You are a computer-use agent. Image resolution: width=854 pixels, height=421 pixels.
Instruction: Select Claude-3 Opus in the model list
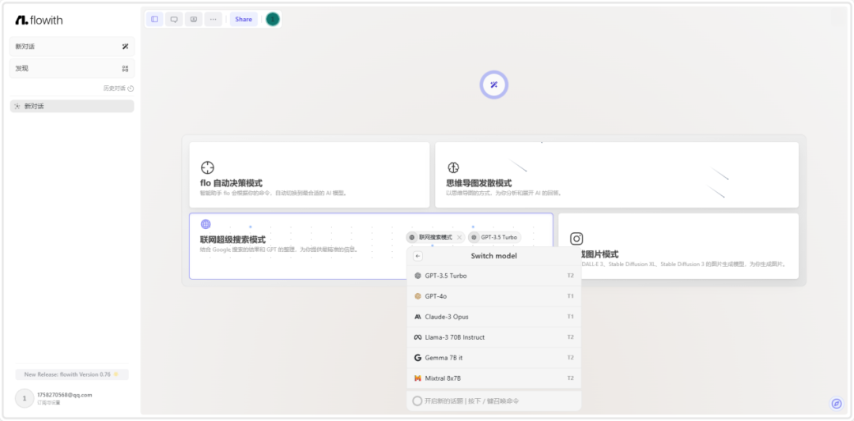point(494,317)
